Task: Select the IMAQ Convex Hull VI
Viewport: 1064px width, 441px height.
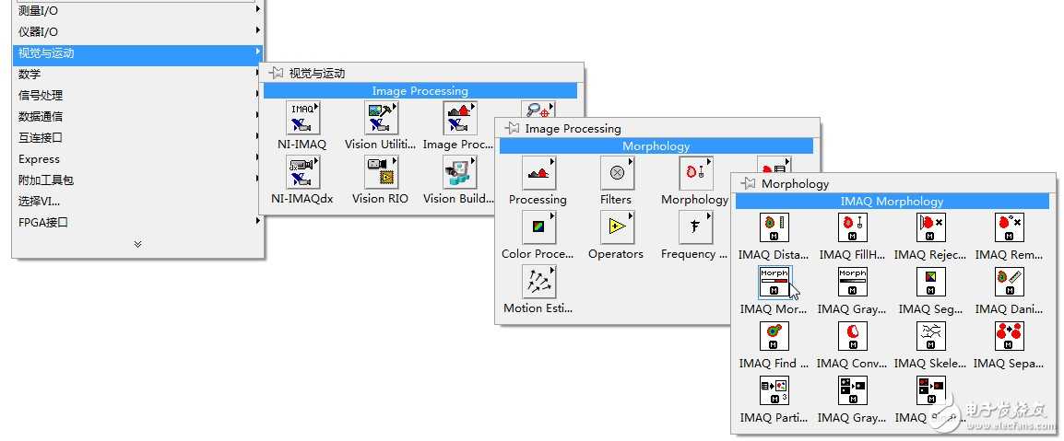Action: [x=853, y=336]
